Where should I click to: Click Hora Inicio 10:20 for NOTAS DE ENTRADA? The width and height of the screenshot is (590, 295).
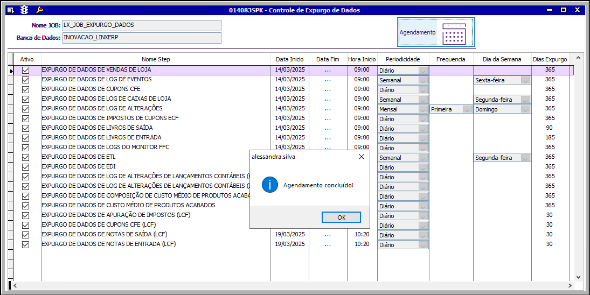(362, 244)
